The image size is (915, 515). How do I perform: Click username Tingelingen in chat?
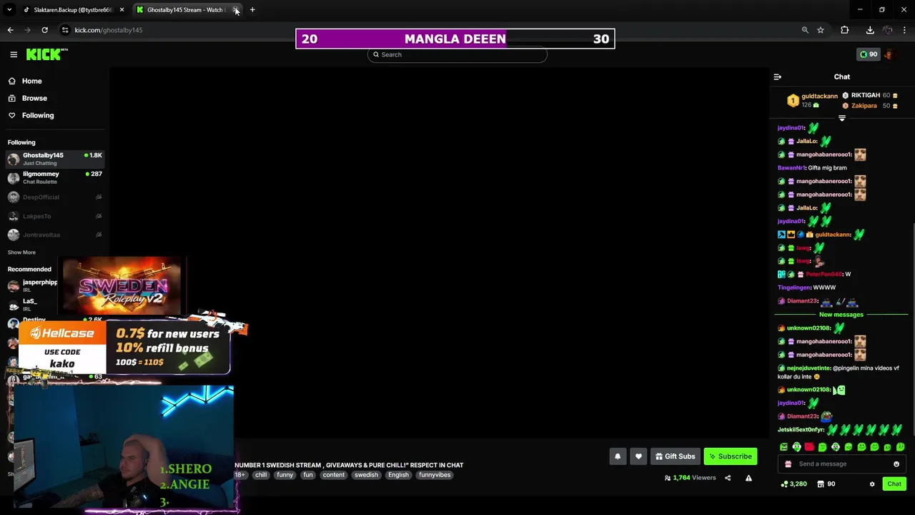click(794, 288)
